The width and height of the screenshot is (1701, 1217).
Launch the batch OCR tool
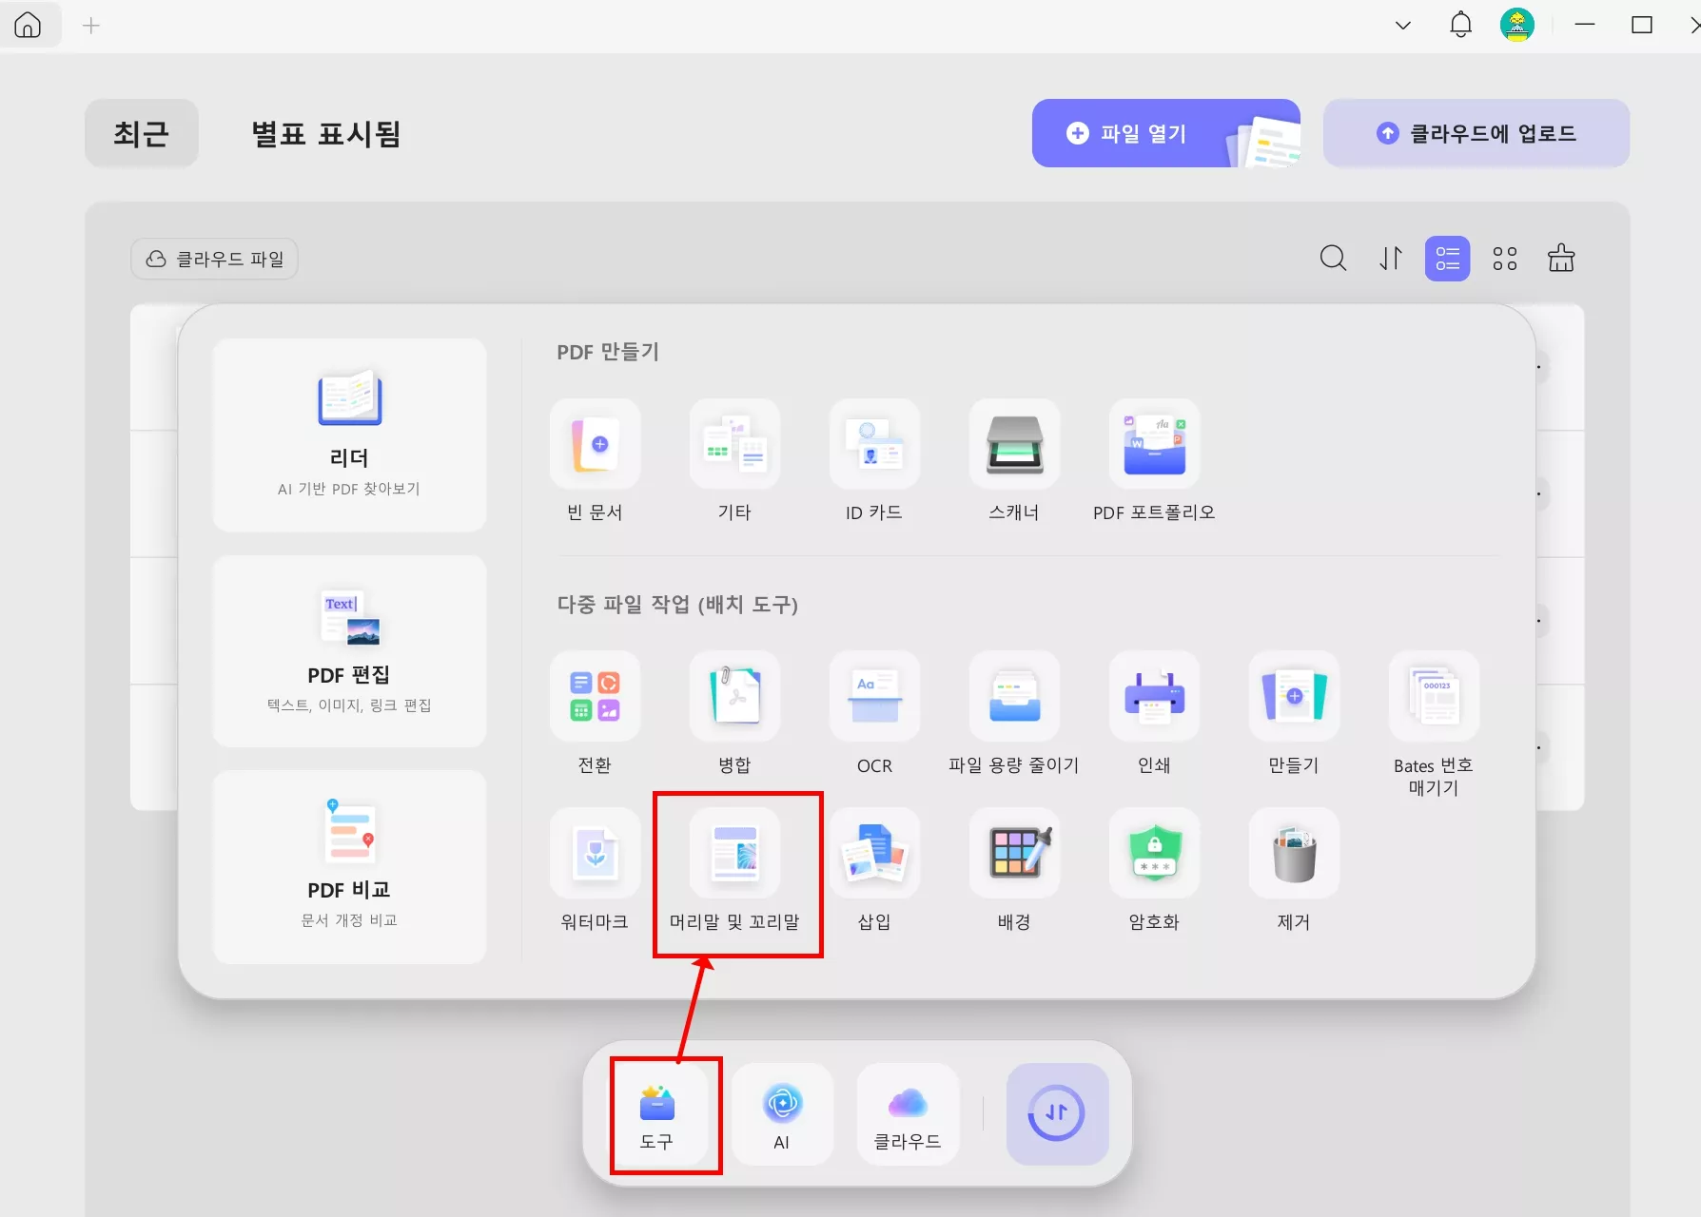874,713
